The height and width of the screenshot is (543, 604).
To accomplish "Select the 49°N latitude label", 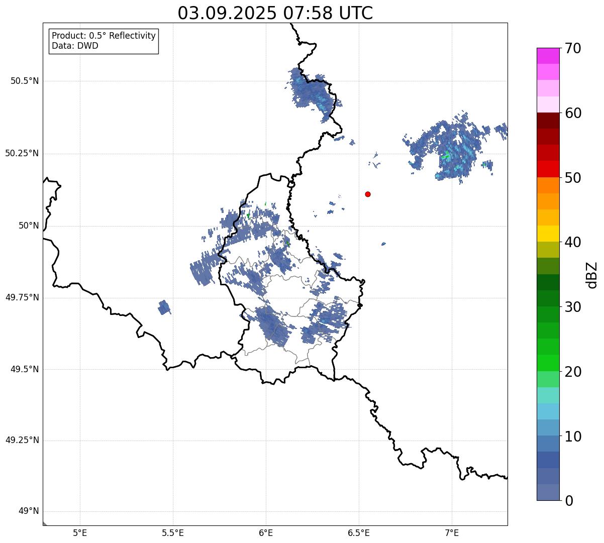I will 29,511.
